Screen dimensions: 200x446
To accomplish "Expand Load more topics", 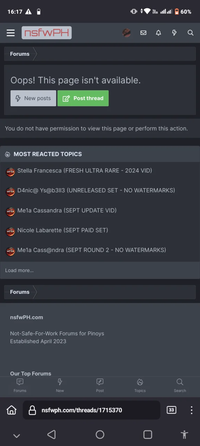I will point(19,270).
